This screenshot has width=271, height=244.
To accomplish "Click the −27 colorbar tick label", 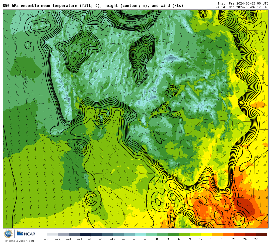I will (x=58, y=239).
